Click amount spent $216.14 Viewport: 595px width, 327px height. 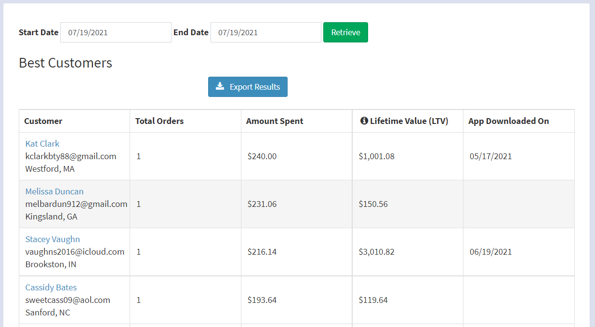[x=262, y=252]
